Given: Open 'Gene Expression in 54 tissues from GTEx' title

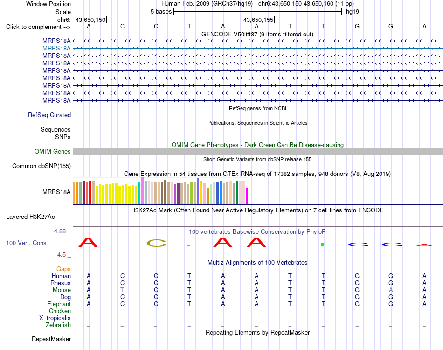Looking at the screenshot, I should tap(257, 174).
